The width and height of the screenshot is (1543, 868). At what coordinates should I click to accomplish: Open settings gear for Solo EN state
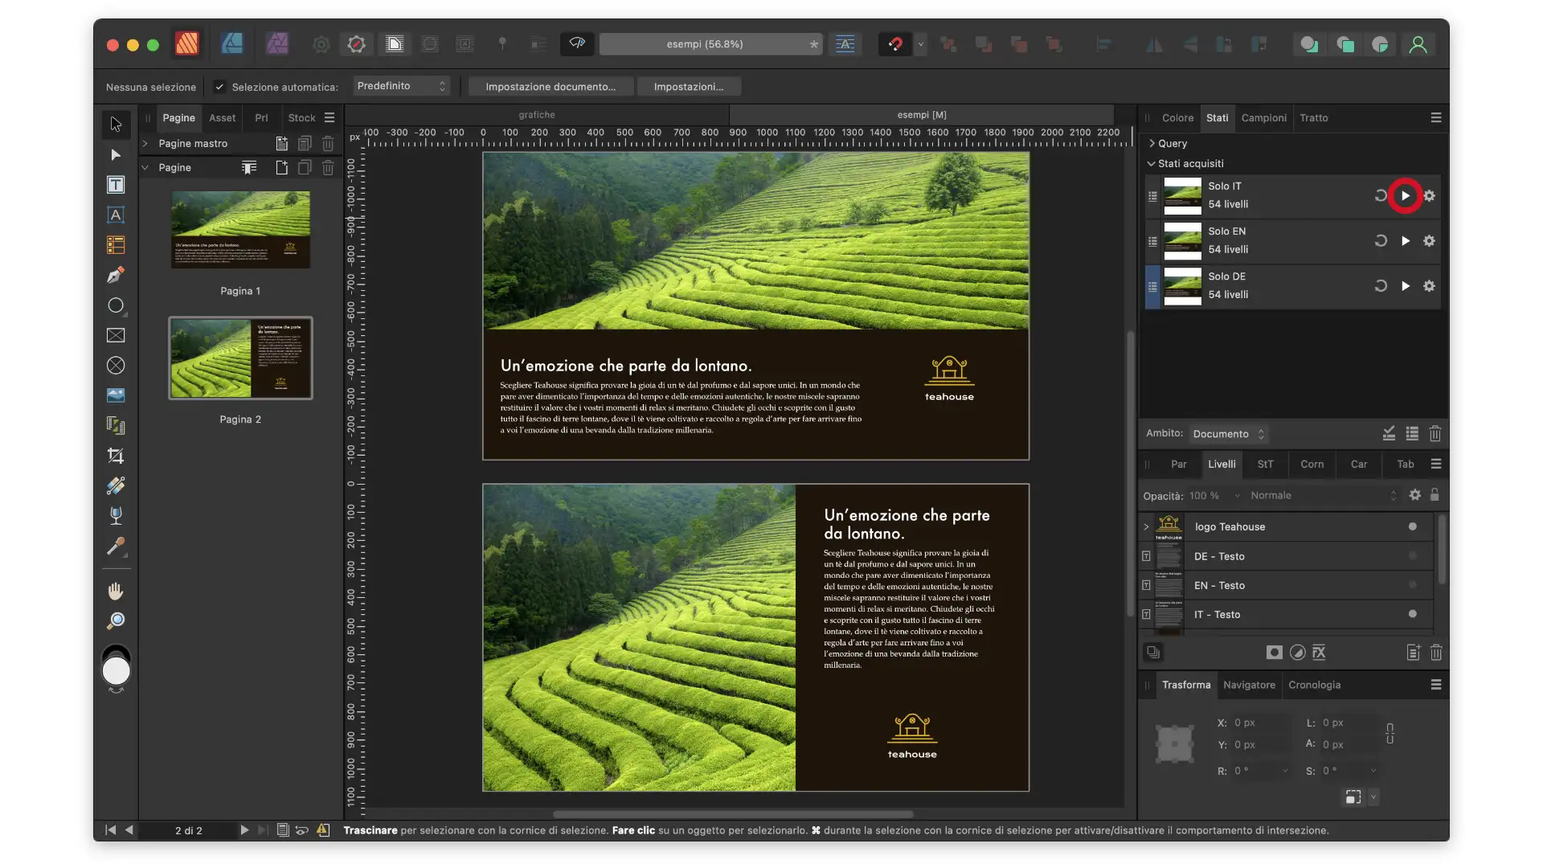[1429, 241]
